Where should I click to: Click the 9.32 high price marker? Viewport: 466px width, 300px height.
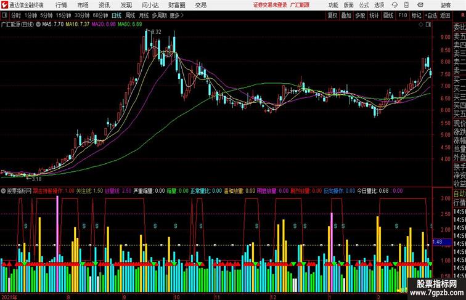point(156,32)
